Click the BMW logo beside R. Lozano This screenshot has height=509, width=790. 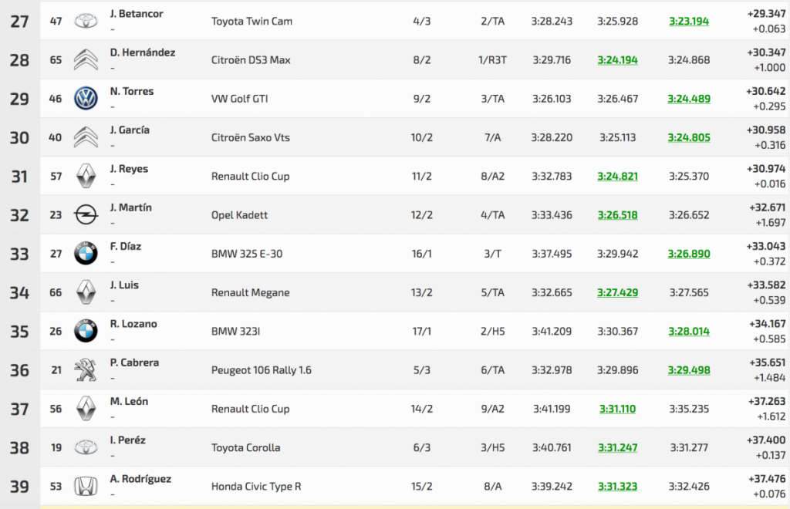[86, 332]
